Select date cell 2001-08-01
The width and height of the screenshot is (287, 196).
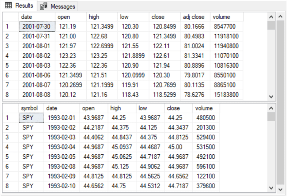click(37, 46)
